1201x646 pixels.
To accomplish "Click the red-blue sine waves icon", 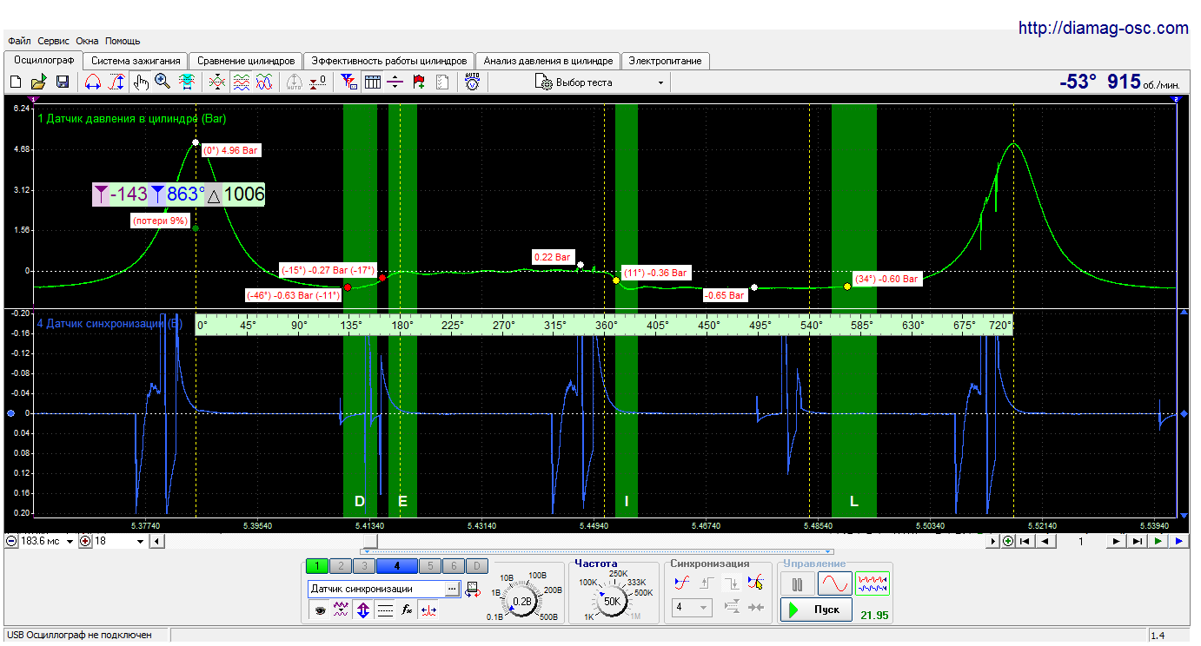I will pos(265,82).
